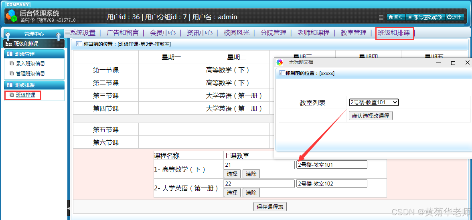Click the 课程名称 column header

(167, 155)
